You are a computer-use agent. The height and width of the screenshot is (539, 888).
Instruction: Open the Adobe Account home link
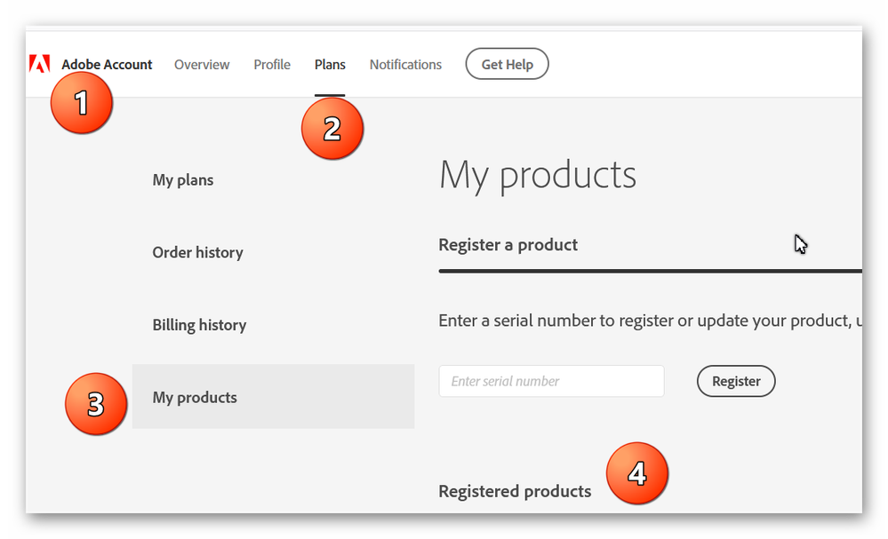tap(107, 65)
